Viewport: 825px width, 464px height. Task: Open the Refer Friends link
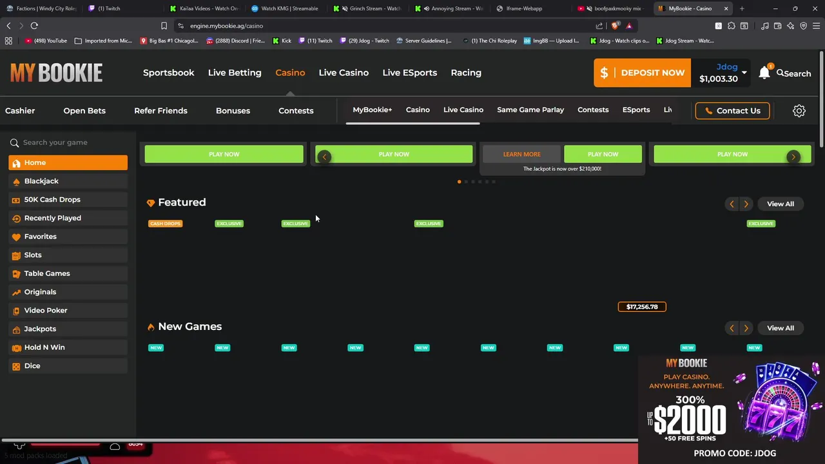(160, 111)
